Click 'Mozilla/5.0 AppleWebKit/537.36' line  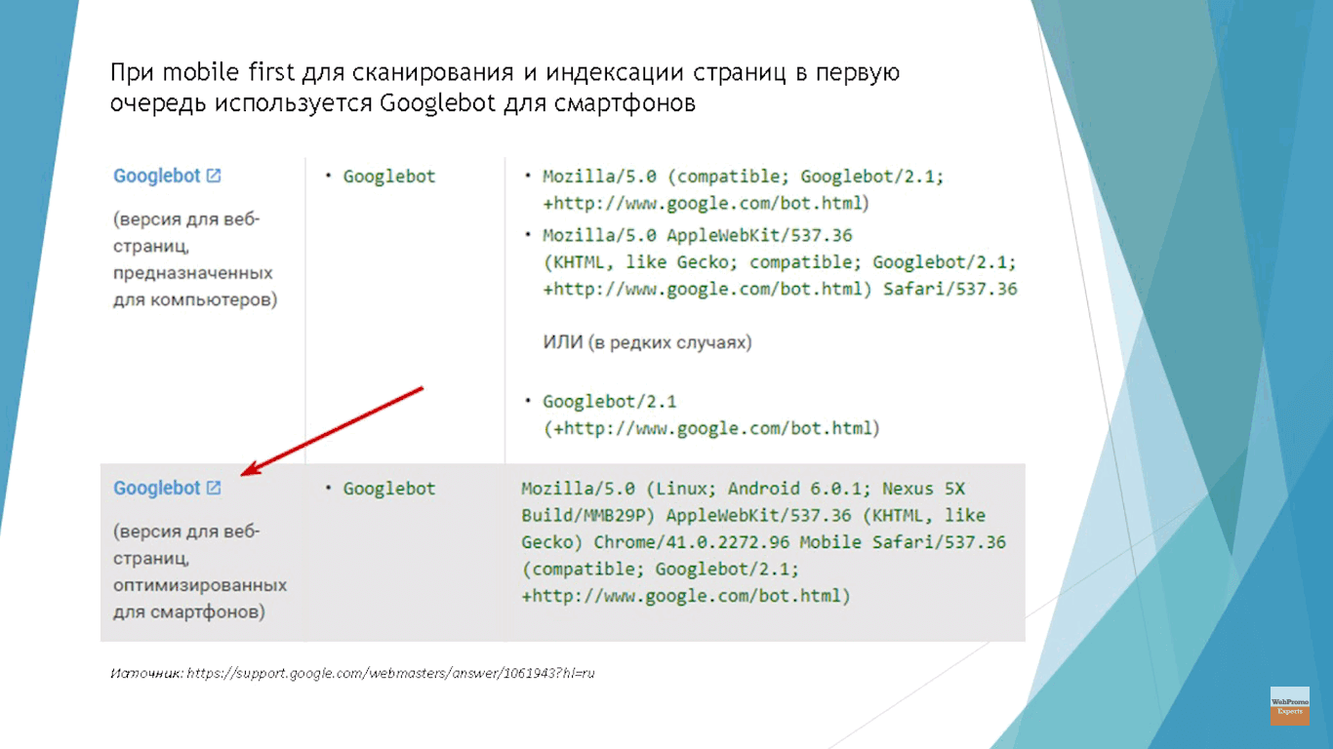click(698, 235)
